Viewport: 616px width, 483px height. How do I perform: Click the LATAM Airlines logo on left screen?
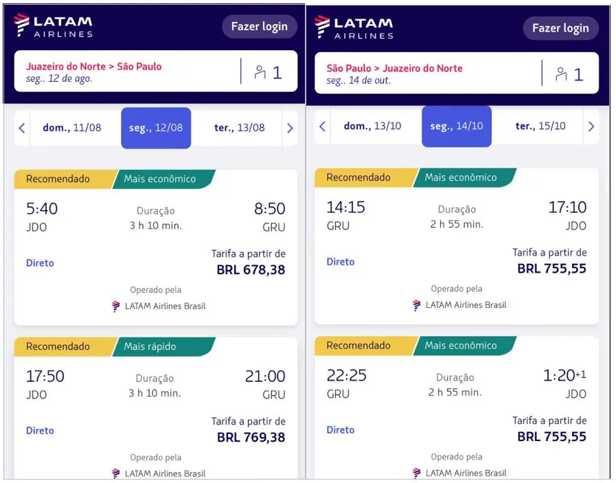pyautogui.click(x=53, y=25)
